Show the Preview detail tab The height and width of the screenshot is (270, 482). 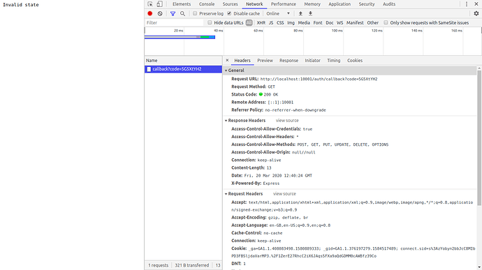point(265,61)
